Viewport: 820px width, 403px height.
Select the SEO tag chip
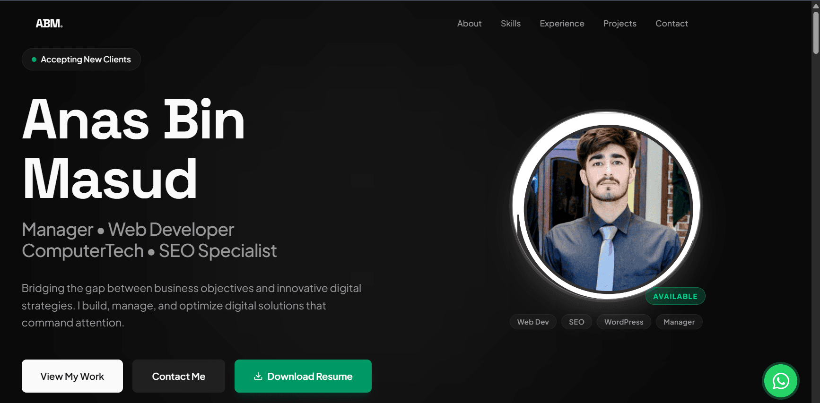point(576,322)
